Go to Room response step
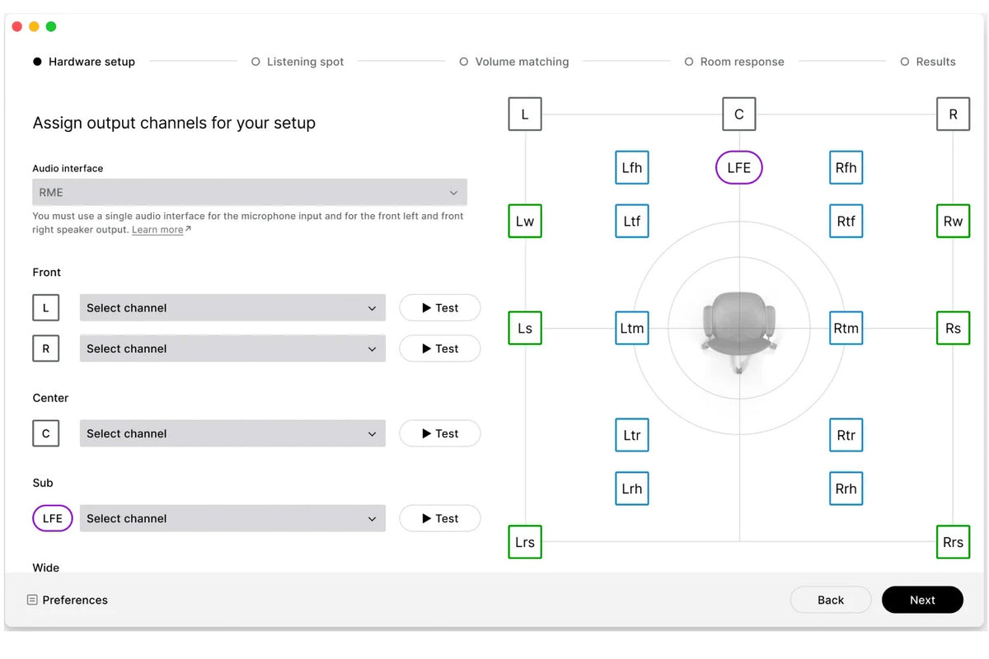The width and height of the screenshot is (989, 659). tap(734, 62)
